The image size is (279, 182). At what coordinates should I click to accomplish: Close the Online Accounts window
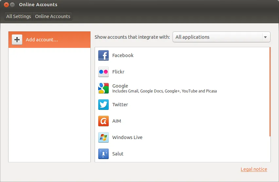click(x=6, y=5)
